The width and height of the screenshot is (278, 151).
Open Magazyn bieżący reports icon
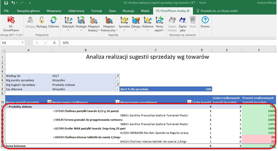click(94, 20)
